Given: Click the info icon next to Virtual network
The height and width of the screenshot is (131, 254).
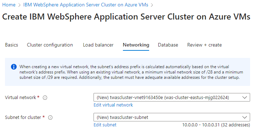Looking at the screenshot, I should tap(45, 98).
